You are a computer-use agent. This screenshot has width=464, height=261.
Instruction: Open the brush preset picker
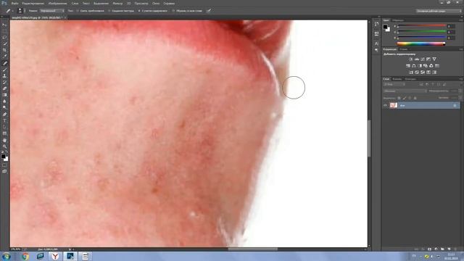[x=20, y=11]
